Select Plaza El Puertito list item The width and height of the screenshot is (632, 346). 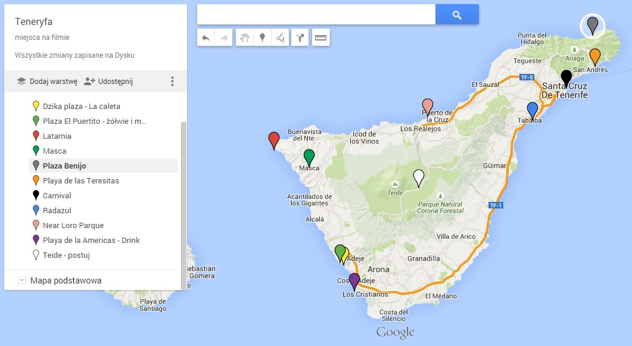(103, 121)
